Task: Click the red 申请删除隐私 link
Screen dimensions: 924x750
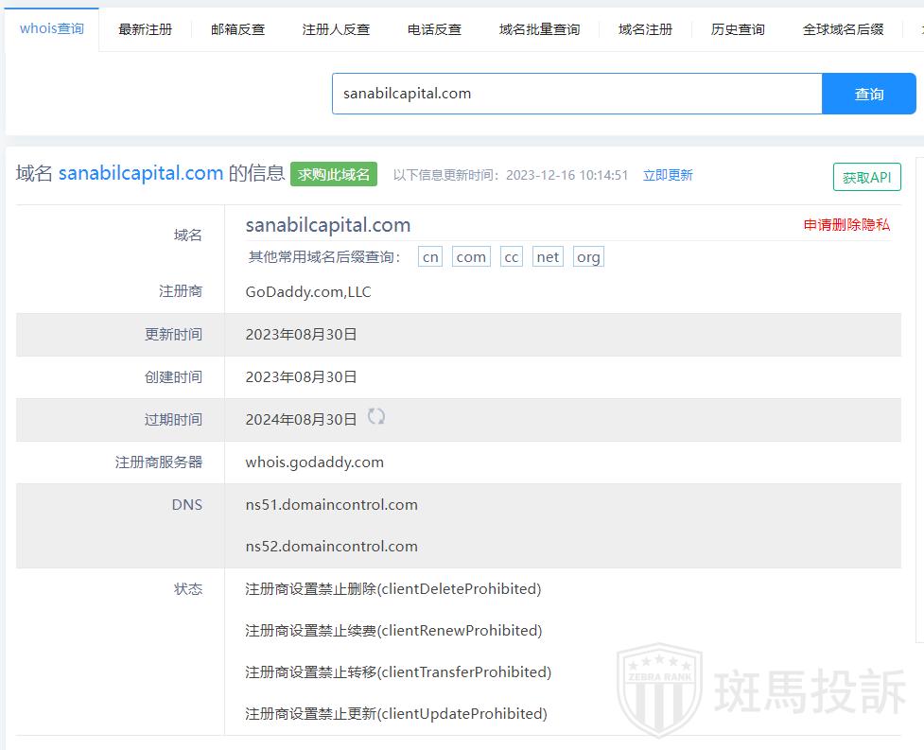Action: pos(846,224)
